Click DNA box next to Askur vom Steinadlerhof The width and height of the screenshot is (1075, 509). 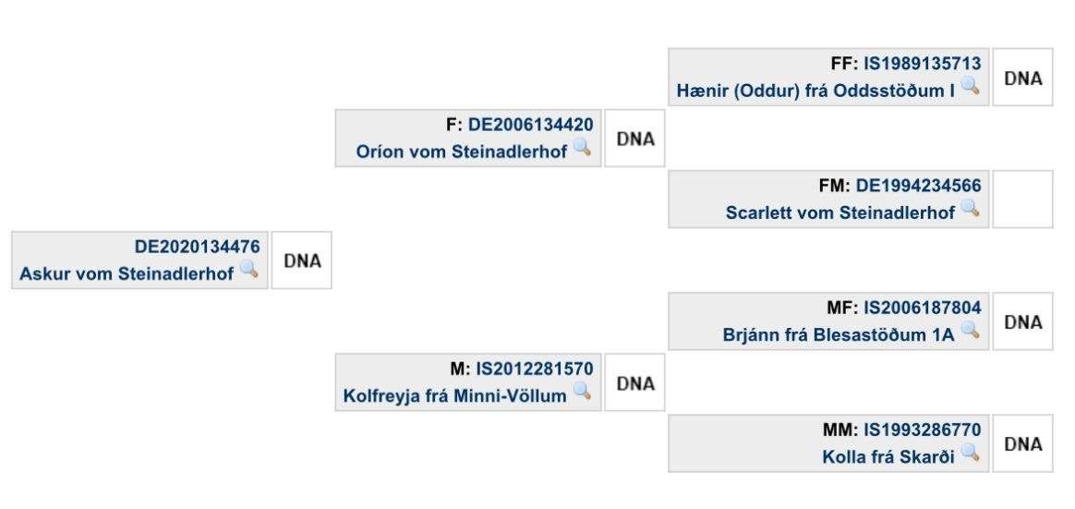302,260
